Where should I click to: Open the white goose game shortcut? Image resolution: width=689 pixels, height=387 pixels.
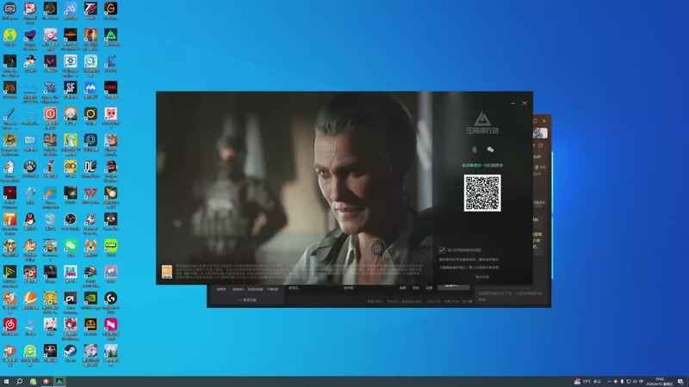(9, 169)
